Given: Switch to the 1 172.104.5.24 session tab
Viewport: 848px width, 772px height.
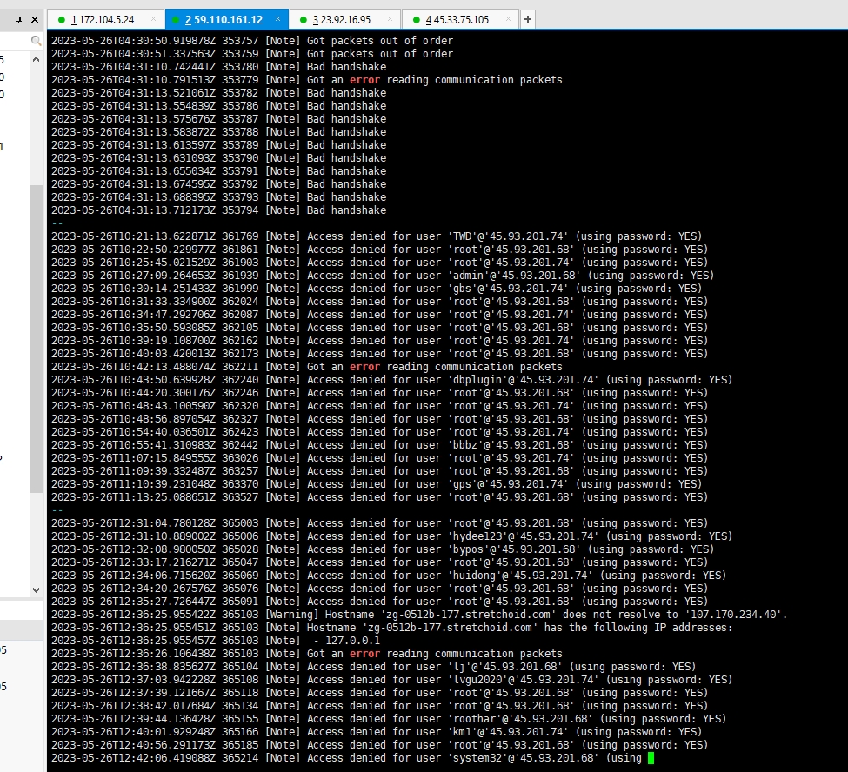Looking at the screenshot, I should coord(105,19).
